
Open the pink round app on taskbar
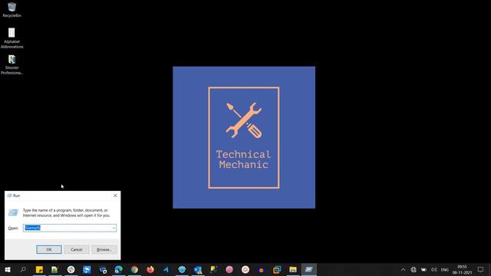pos(229,269)
